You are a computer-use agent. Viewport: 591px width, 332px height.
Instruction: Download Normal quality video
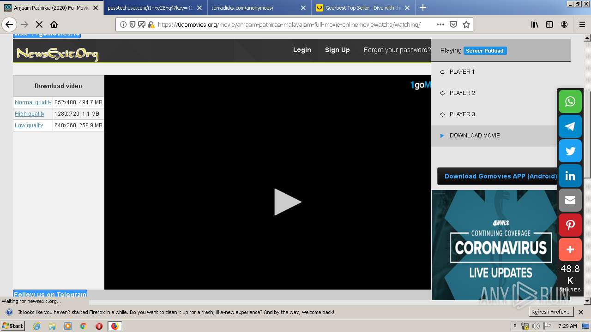(x=33, y=102)
